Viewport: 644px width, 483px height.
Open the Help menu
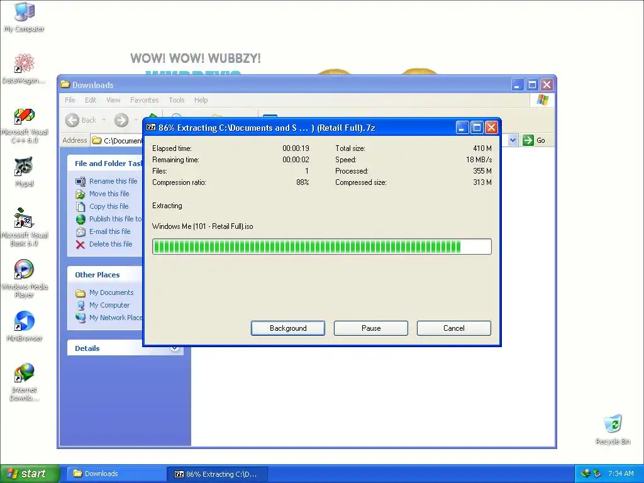(201, 100)
